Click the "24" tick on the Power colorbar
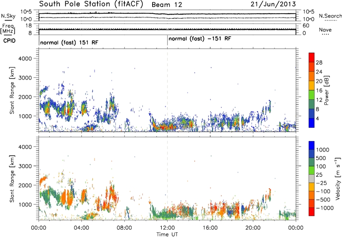The width and height of the screenshot is (342, 237). point(319,72)
